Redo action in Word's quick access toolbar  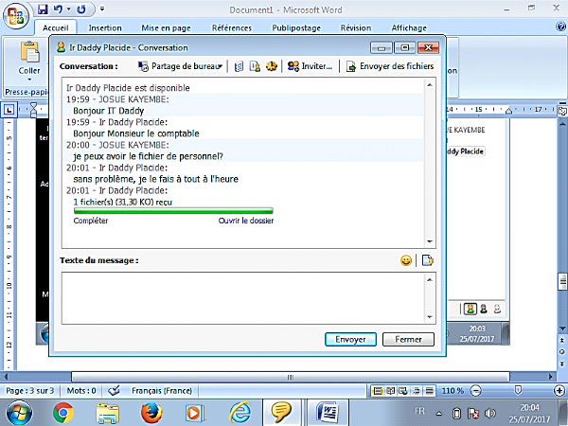click(81, 9)
